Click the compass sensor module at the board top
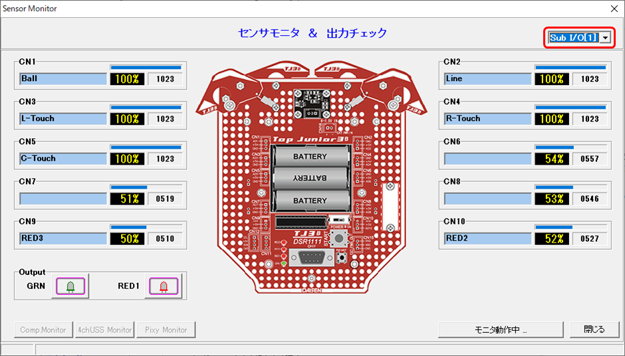This screenshot has height=356, width=625. click(311, 104)
